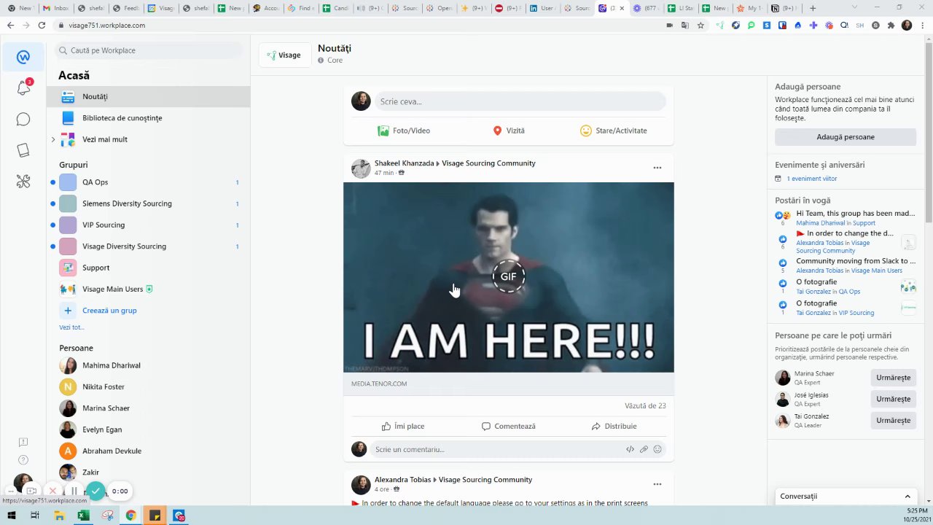Click the Foto/Video composer option
The width and height of the screenshot is (933, 525).
pos(404,131)
